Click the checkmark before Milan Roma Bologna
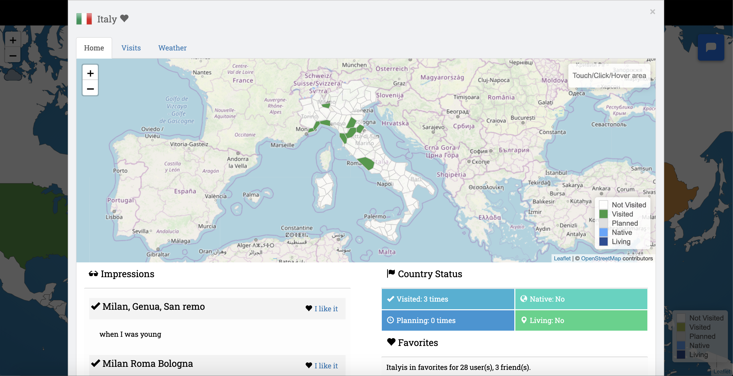The image size is (733, 376). point(96,363)
